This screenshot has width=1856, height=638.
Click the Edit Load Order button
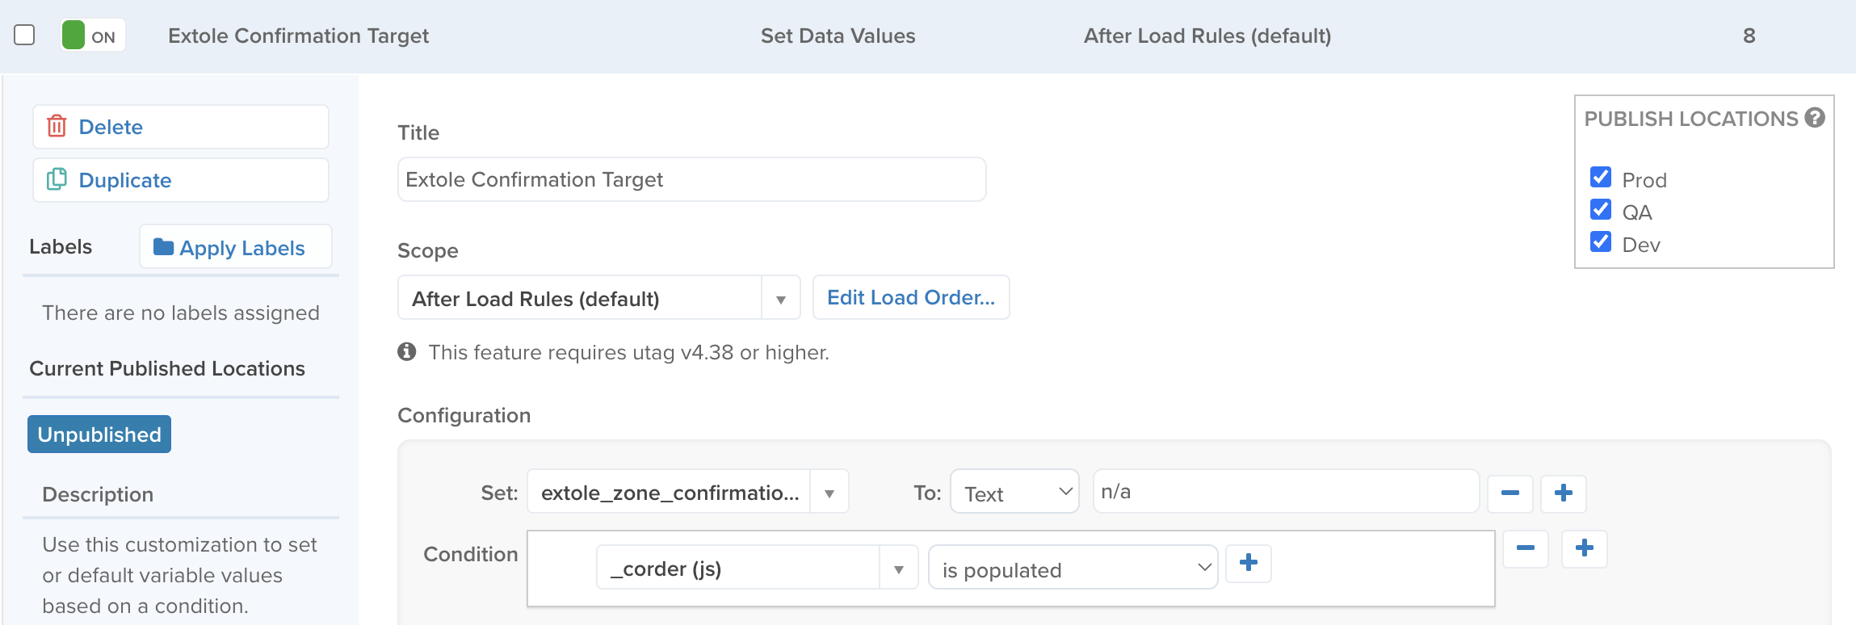pos(911,298)
